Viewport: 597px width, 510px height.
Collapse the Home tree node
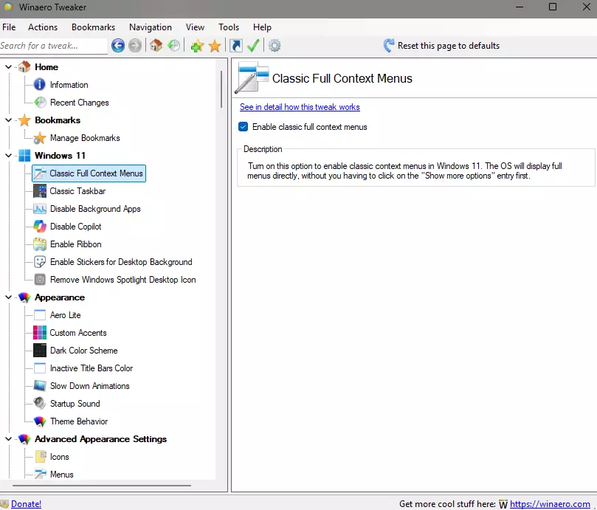(x=8, y=67)
